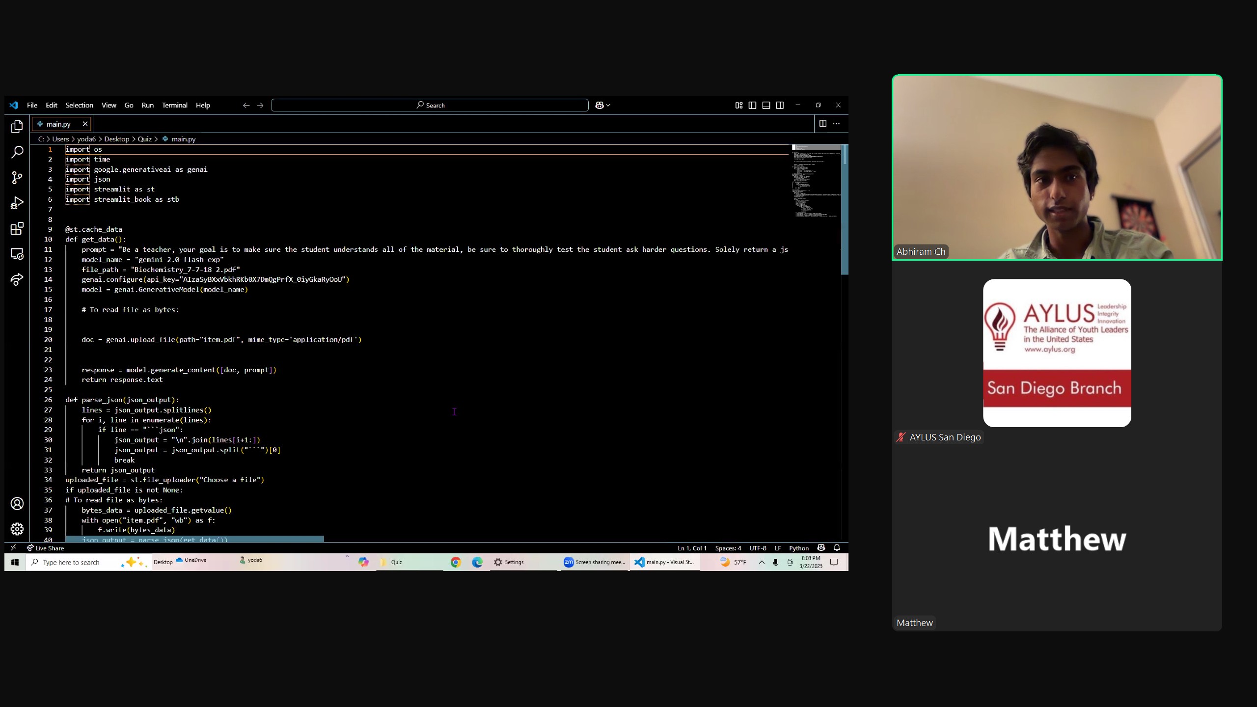The width and height of the screenshot is (1257, 707).
Task: Toggle the bottom Panel visibility
Action: 766,105
